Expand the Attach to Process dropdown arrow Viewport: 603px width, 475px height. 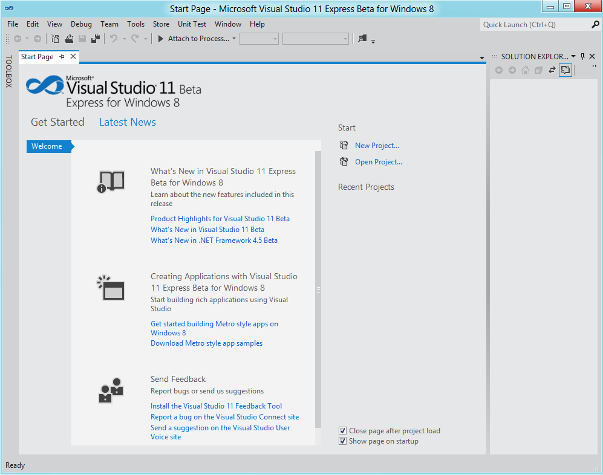pyautogui.click(x=234, y=39)
